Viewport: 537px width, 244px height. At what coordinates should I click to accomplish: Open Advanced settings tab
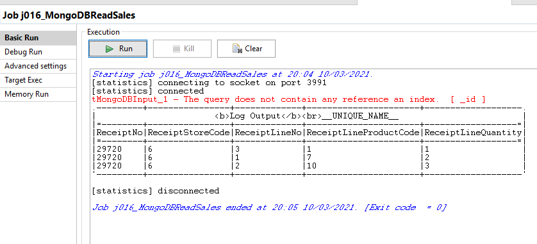(38, 66)
